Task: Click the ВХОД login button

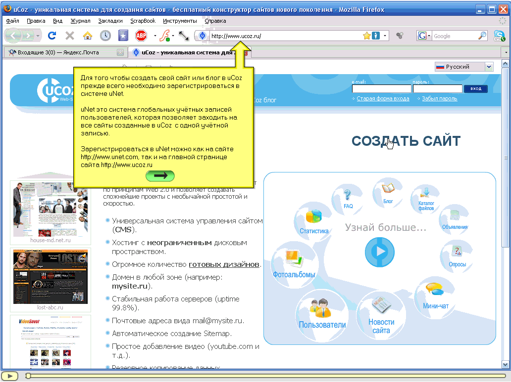Action: pos(476,88)
